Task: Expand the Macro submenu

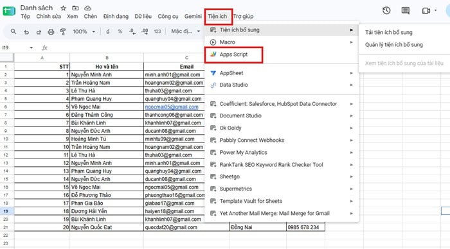Action: tap(282, 42)
